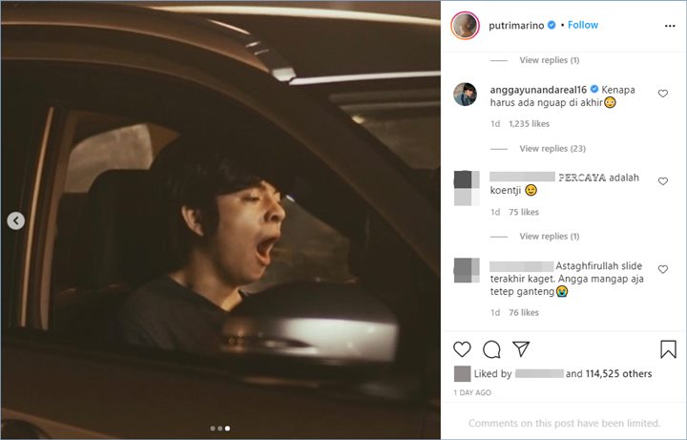687x440 pixels.
Task: Go to previous slide arrow
Action: point(16,221)
